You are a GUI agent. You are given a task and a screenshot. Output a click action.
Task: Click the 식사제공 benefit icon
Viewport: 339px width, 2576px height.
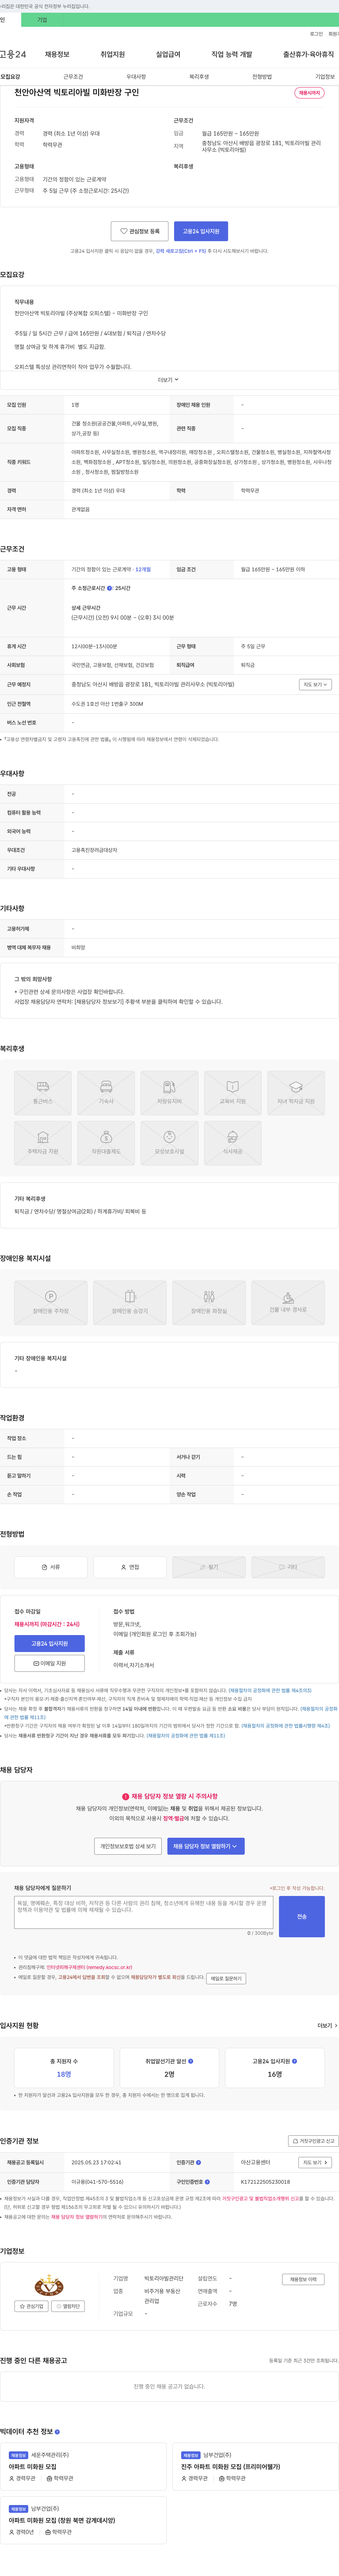(233, 1143)
